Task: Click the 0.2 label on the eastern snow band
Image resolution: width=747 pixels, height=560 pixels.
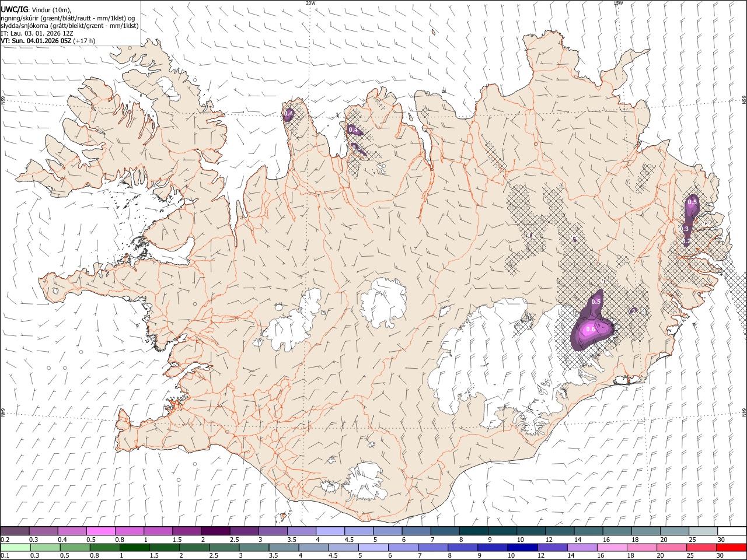Action: 686,242
